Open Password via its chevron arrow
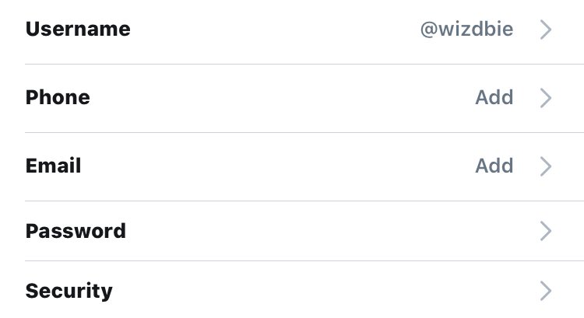The height and width of the screenshot is (318, 584). pos(546,231)
